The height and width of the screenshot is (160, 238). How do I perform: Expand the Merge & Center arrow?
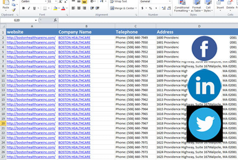tap(136, 8)
